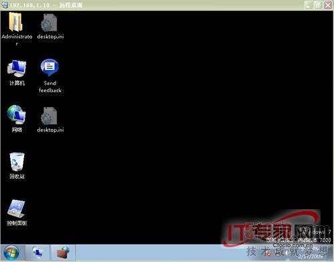Launch the Send feedback shortcut
This screenshot has width=334, height=262.
(49, 68)
